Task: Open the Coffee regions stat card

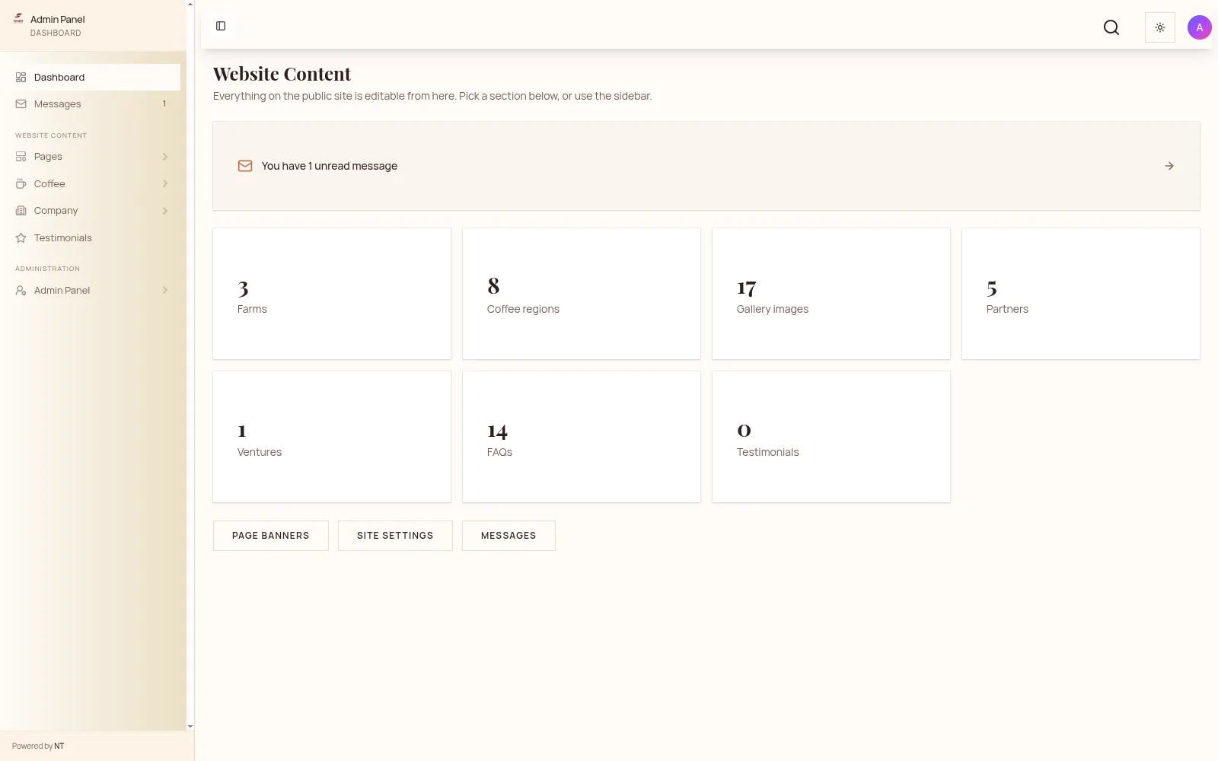Action: click(x=582, y=294)
